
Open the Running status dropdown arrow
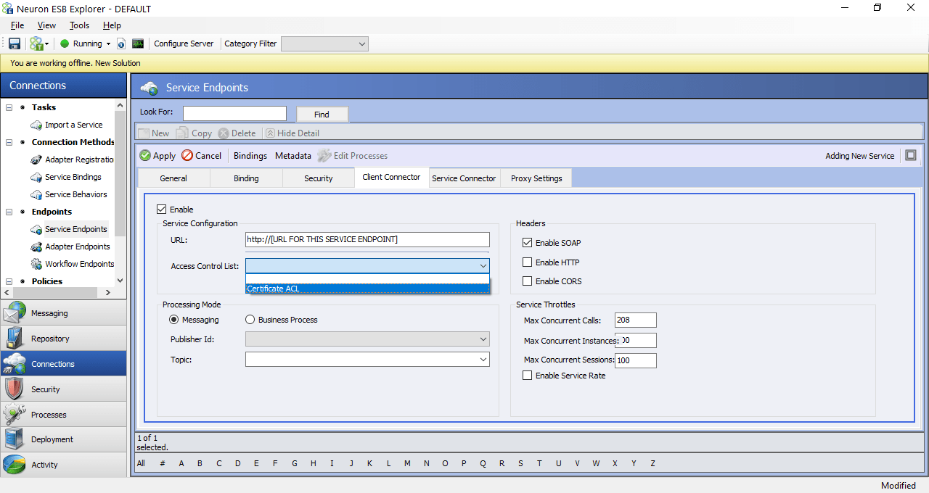tap(108, 44)
